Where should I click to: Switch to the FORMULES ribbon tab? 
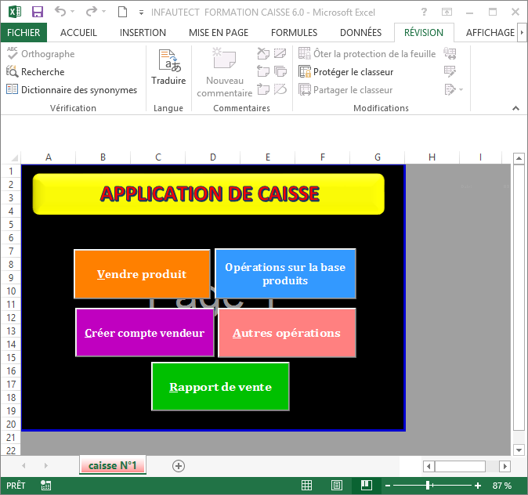point(294,32)
